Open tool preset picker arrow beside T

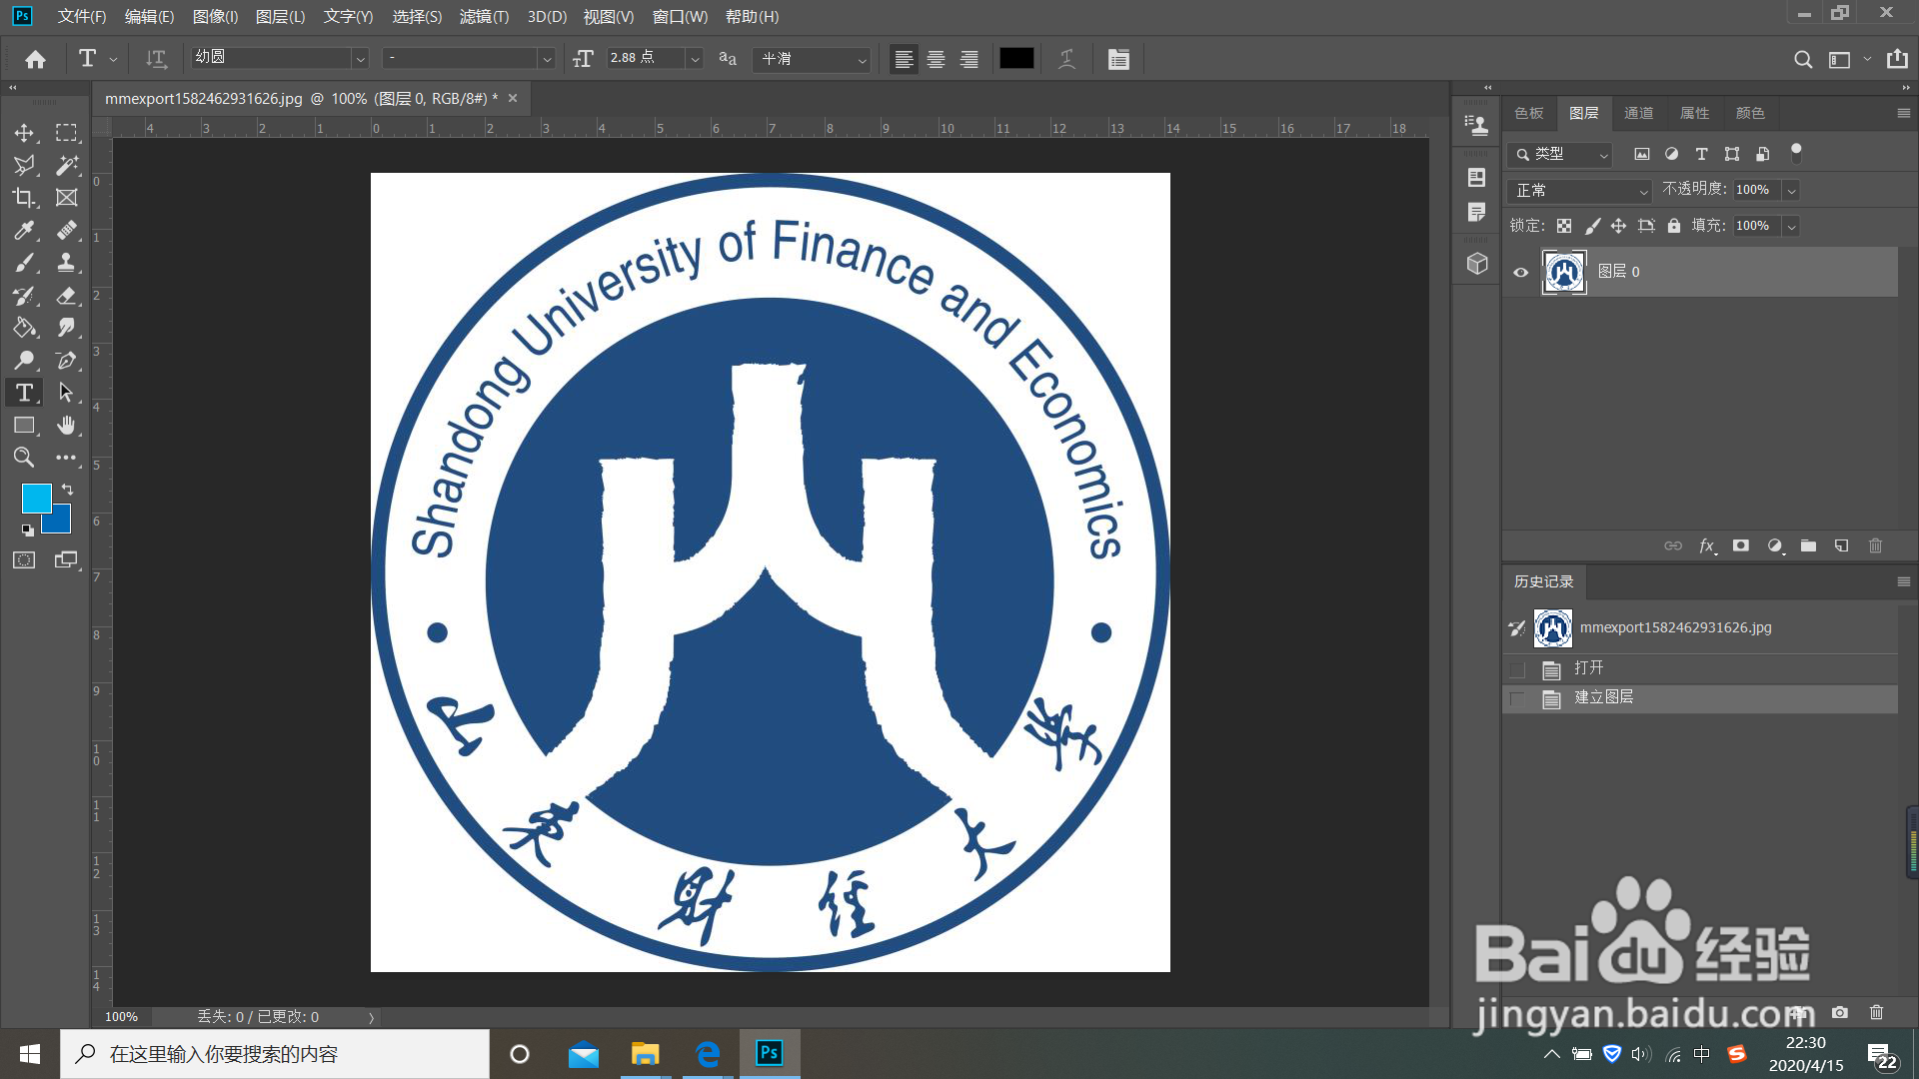click(x=113, y=60)
